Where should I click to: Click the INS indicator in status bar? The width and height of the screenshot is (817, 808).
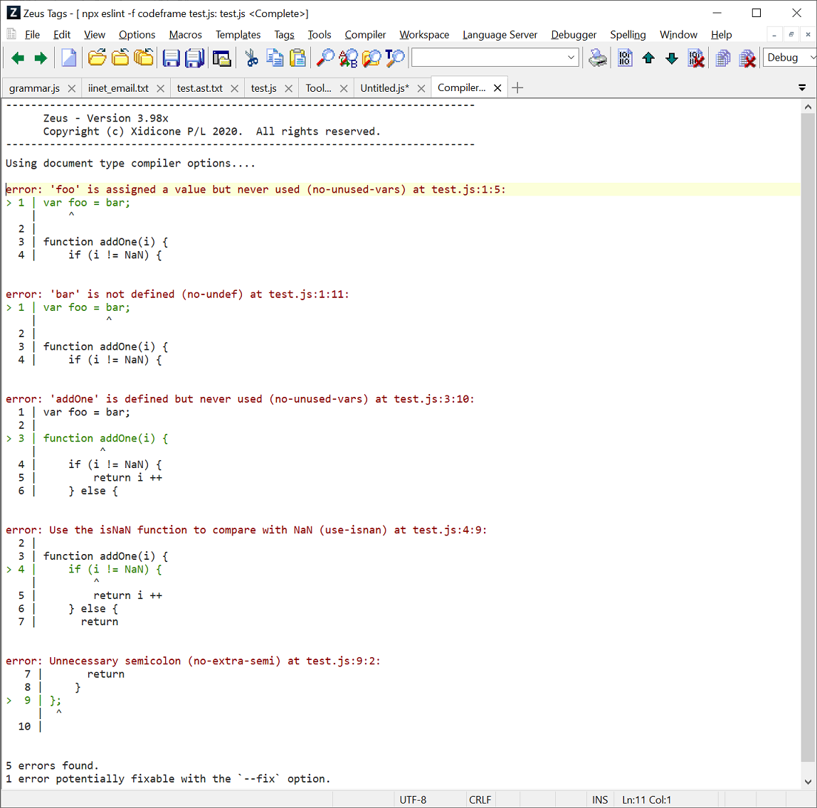tap(600, 799)
